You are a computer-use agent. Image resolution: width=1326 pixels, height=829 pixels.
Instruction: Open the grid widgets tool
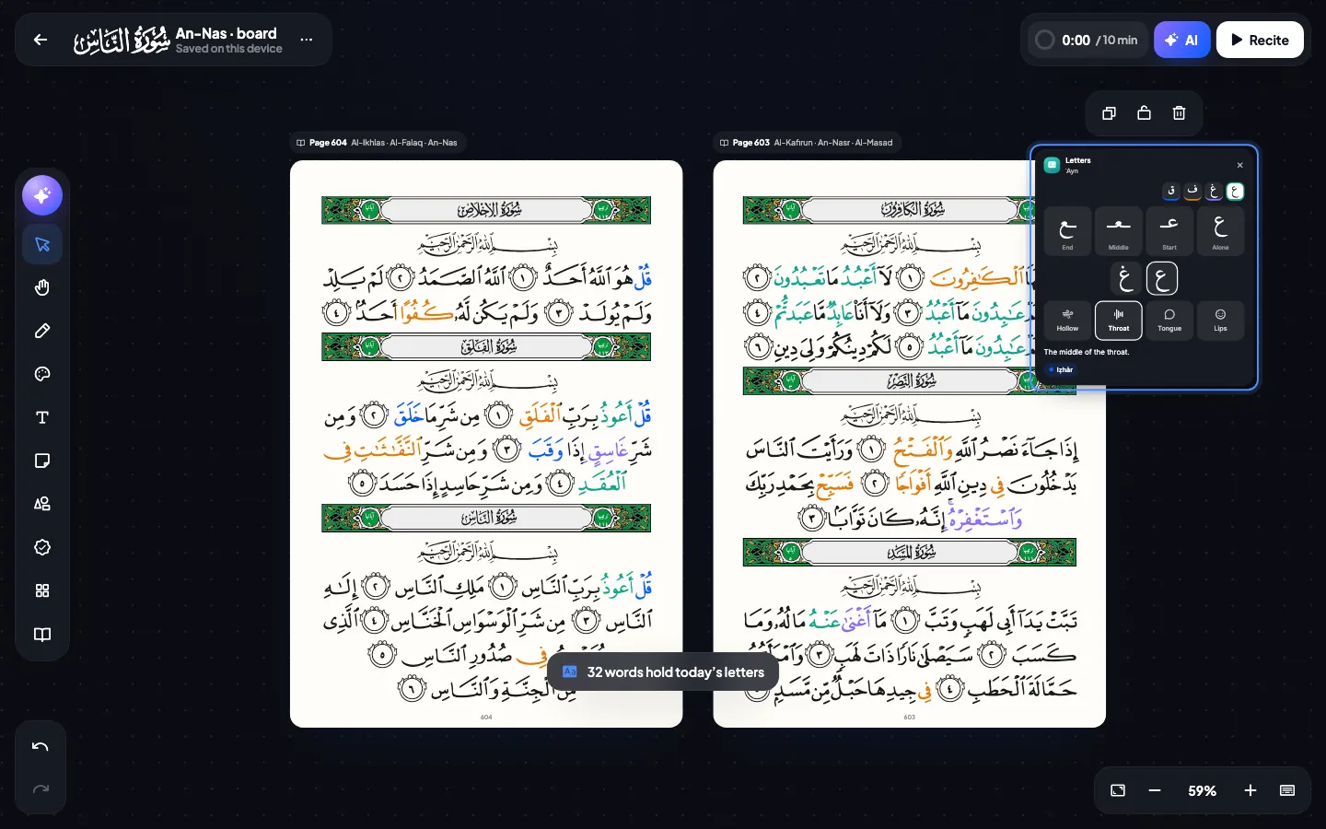pos(42,590)
